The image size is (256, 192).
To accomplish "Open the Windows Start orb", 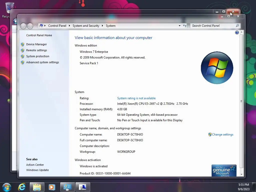I will click(x=7, y=187).
